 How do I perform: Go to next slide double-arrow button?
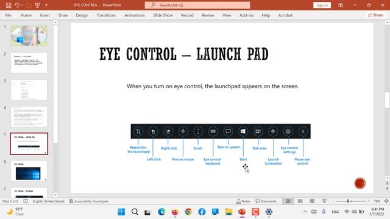(x=387, y=189)
